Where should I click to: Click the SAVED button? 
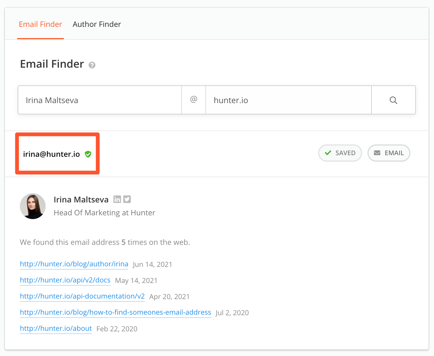point(340,153)
